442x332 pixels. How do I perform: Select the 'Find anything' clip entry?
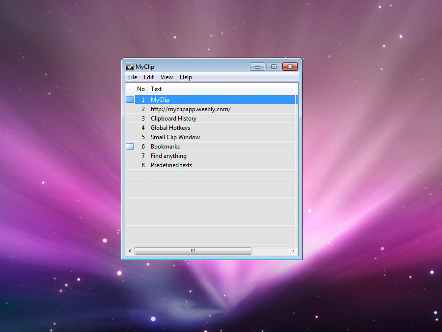coord(168,156)
